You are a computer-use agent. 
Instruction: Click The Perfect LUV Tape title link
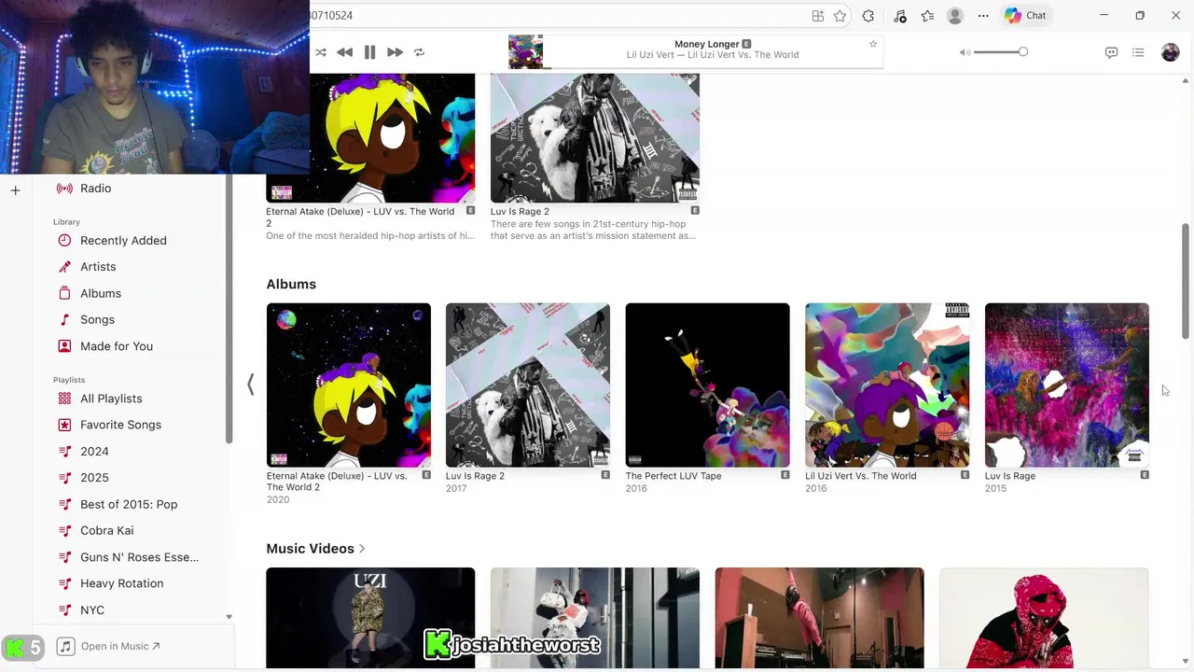(673, 476)
